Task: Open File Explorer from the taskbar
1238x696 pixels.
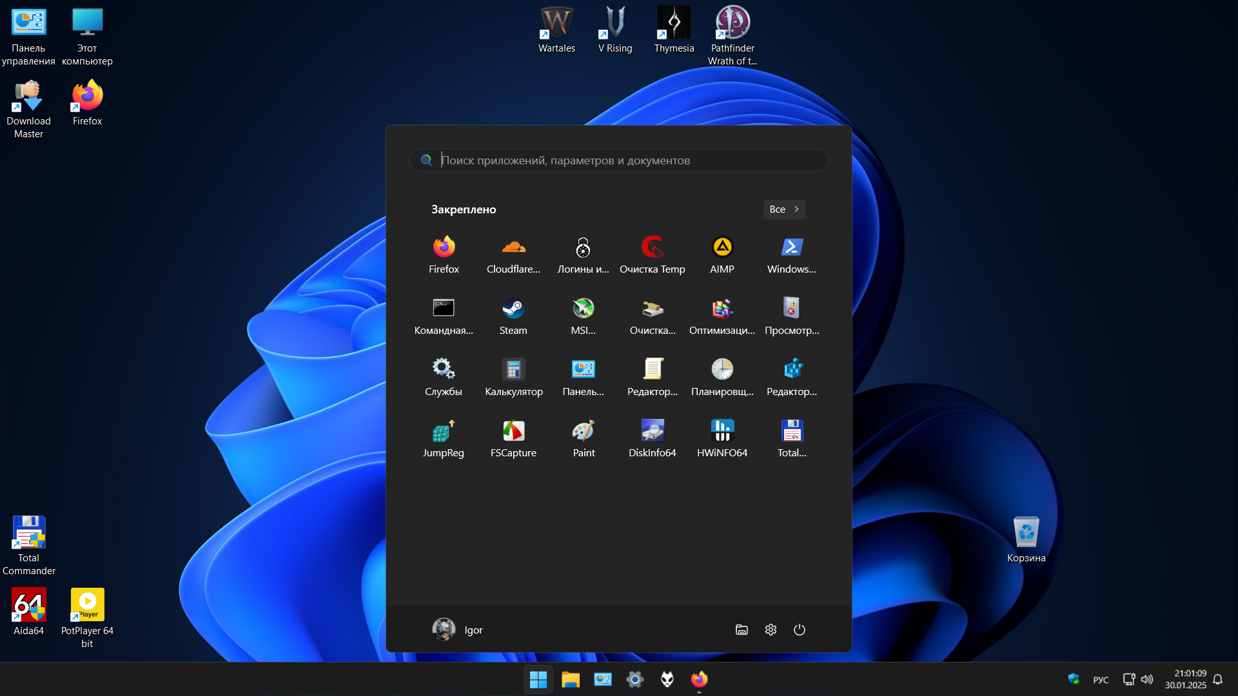Action: point(571,679)
